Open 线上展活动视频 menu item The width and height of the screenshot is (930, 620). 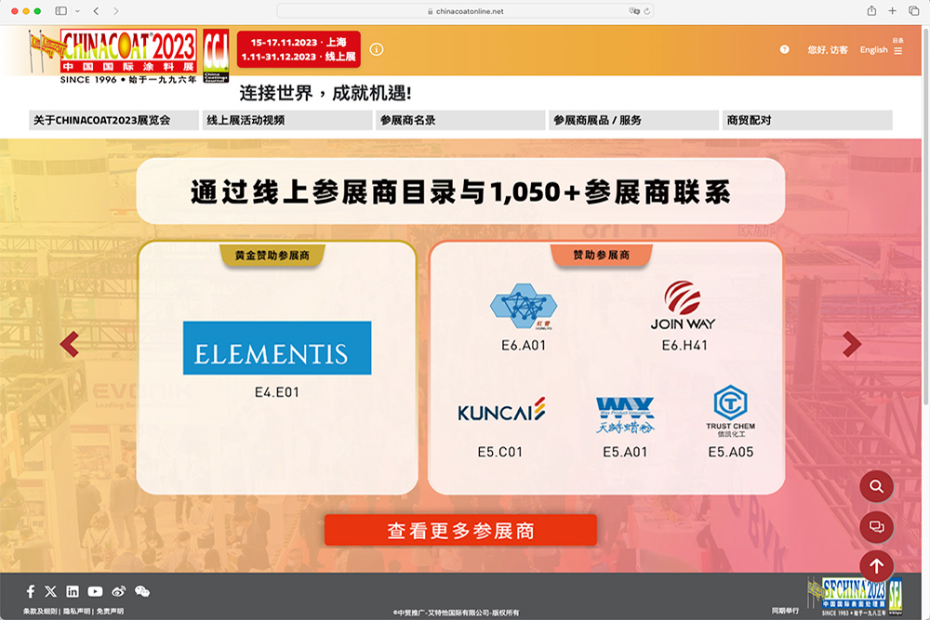287,120
